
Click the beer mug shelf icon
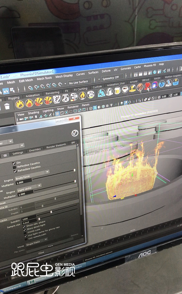point(117,91)
